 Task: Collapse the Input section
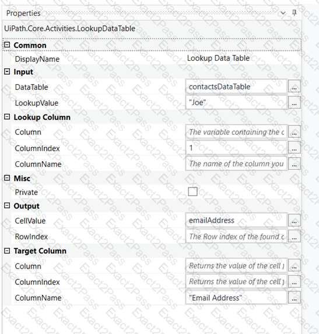tap(7, 72)
